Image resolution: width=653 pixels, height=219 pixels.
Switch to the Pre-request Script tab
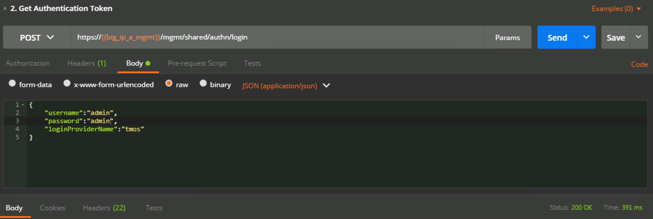pyautogui.click(x=197, y=63)
